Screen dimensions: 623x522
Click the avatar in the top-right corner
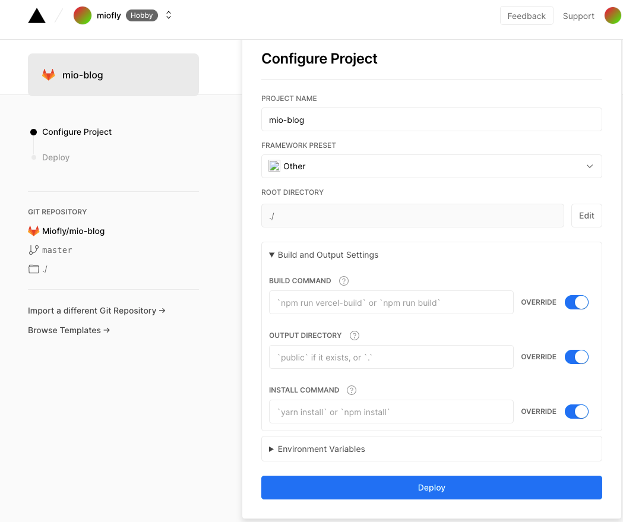pos(612,15)
